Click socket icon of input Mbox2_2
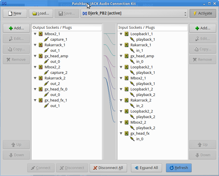The width and height of the screenshot is (219, 176). (126, 122)
